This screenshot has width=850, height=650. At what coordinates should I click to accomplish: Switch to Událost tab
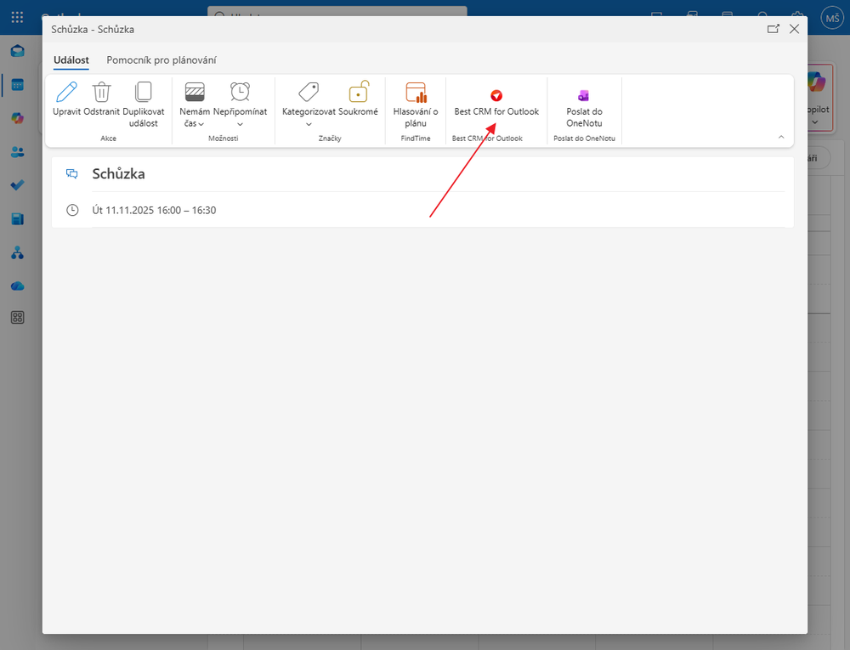(x=71, y=60)
